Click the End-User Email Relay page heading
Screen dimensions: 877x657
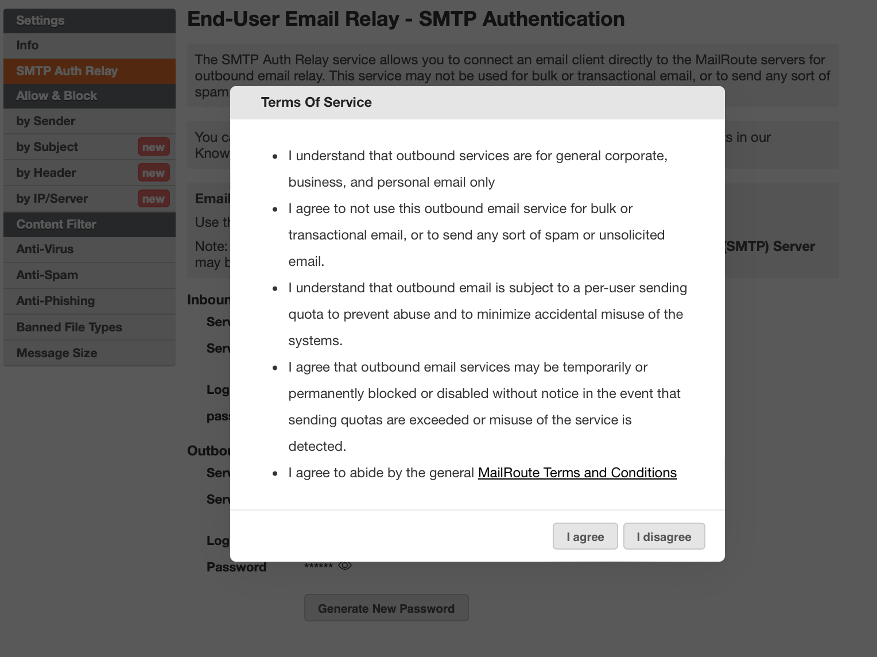(406, 19)
